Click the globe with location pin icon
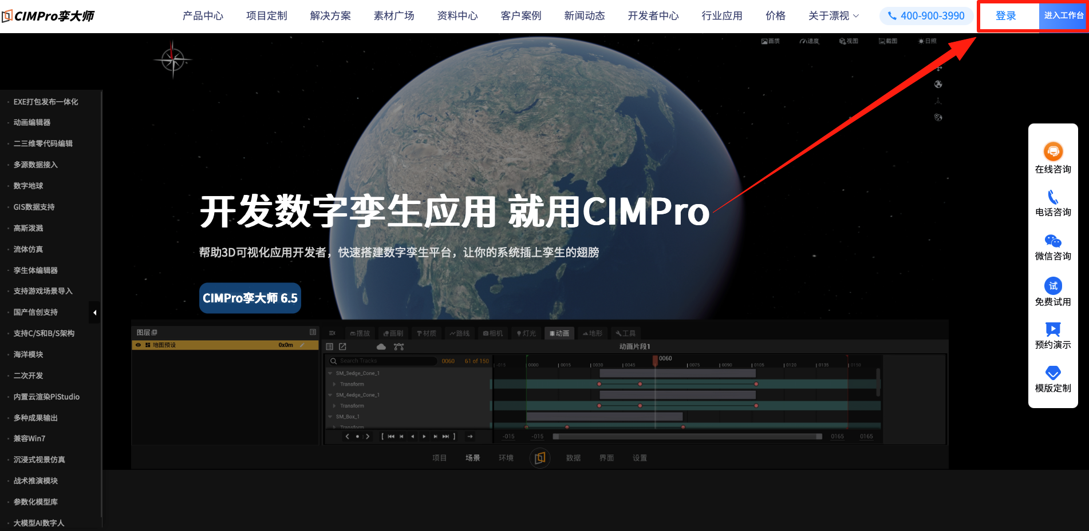 [938, 118]
